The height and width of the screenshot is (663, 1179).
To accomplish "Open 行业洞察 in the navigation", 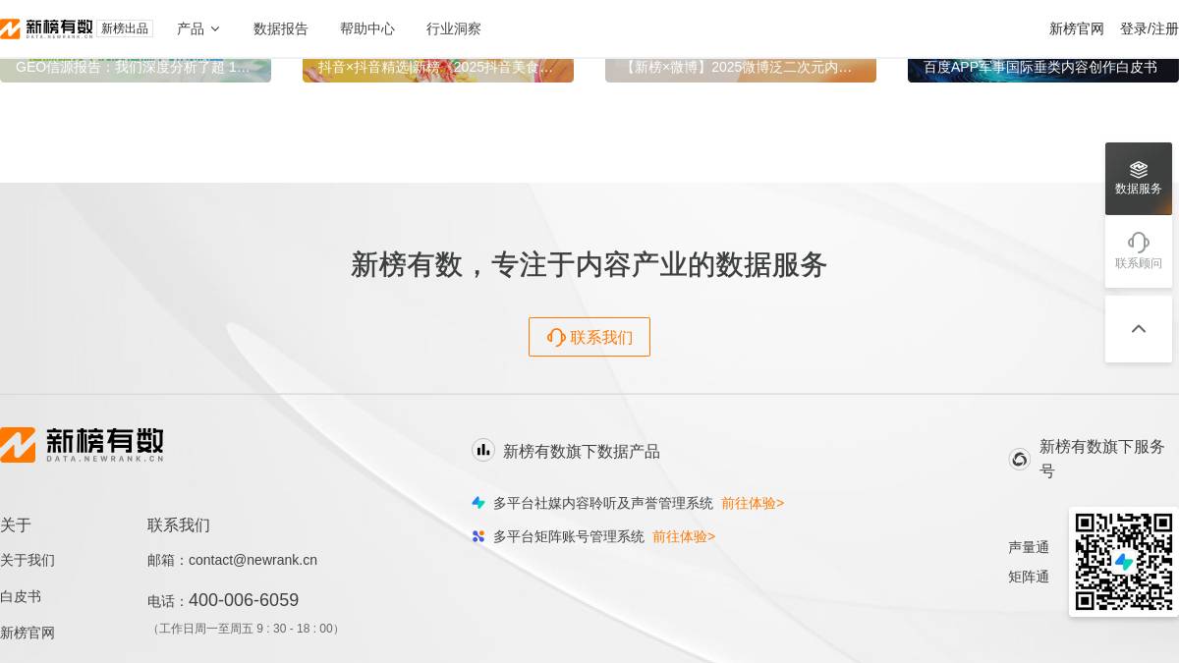I will click(454, 28).
